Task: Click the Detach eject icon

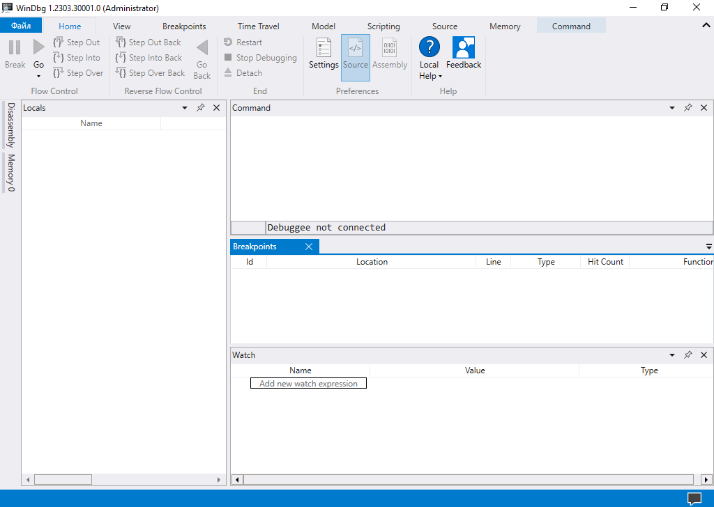Action: [x=228, y=72]
